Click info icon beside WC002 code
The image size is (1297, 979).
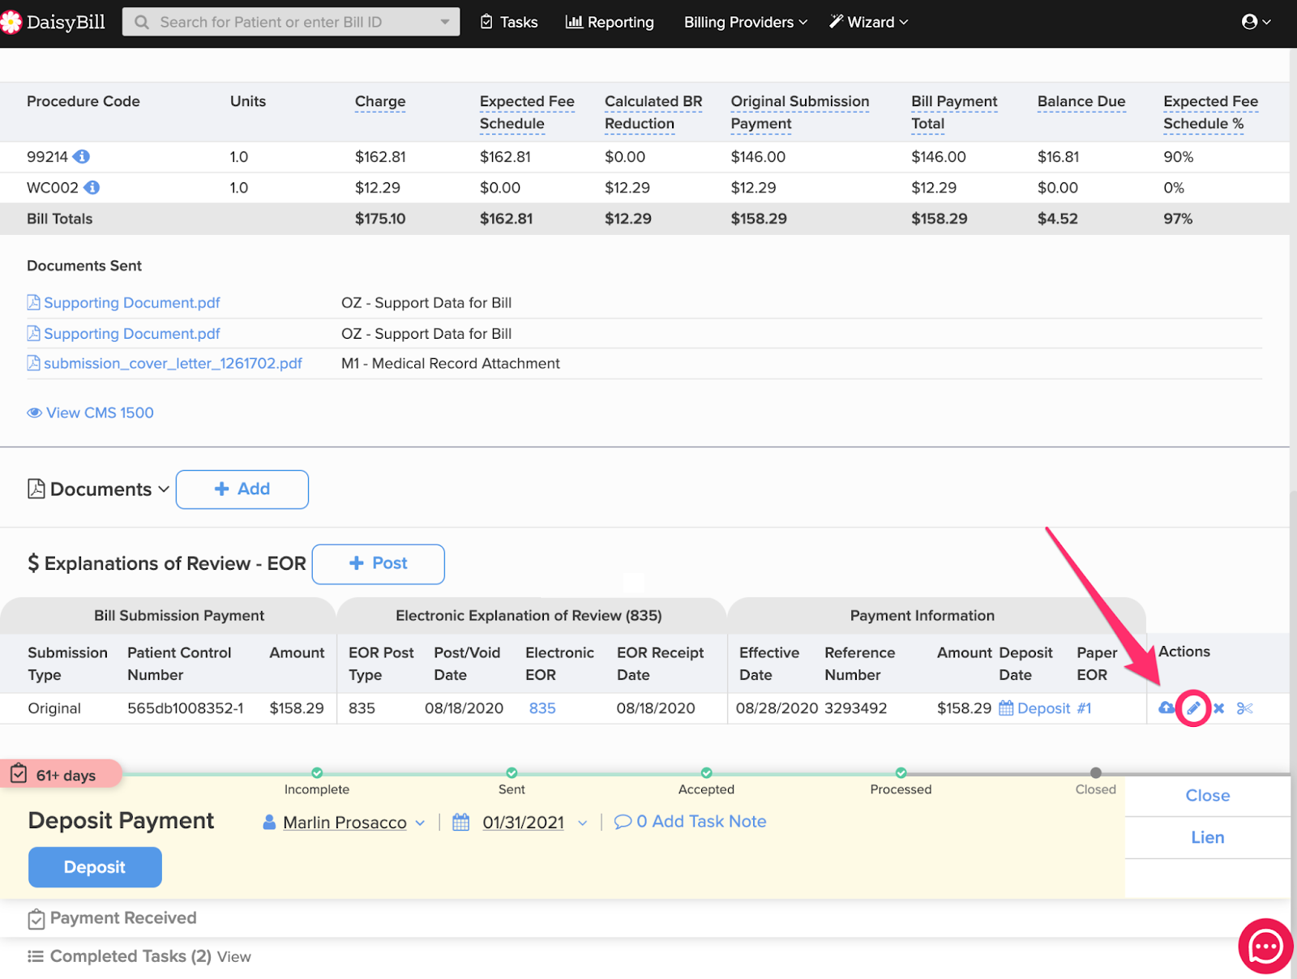pyautogui.click(x=92, y=187)
